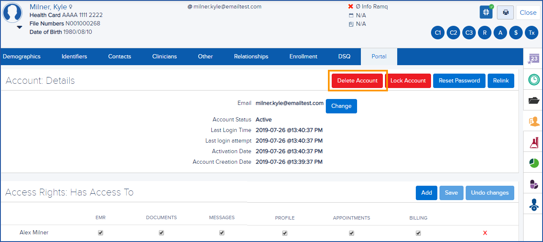The width and height of the screenshot is (543, 242).
Task: Toggle Documents checkbox for Alex Milner
Action: tap(161, 233)
